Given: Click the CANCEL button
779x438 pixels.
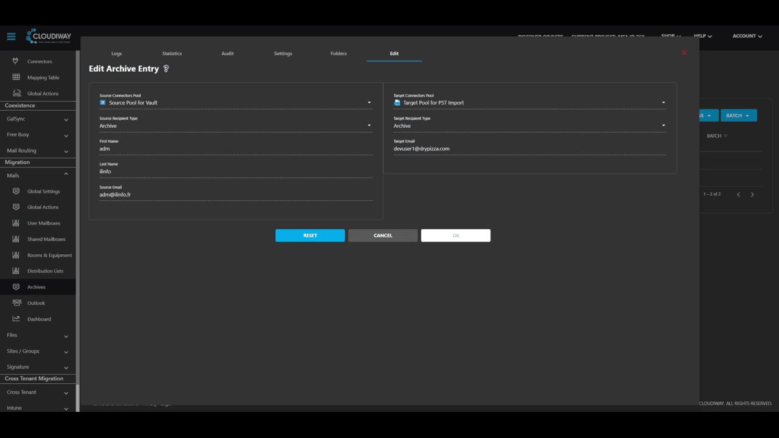Looking at the screenshot, I should (383, 235).
